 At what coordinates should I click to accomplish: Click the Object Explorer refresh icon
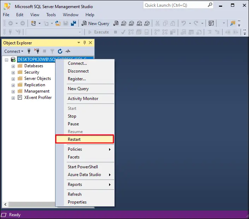pos(60,51)
